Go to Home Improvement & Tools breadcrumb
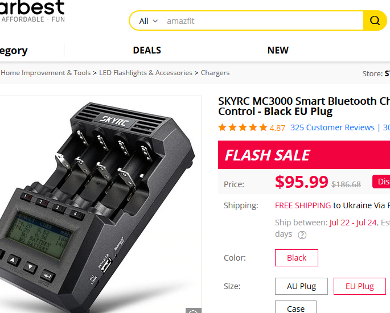This screenshot has height=313, width=390. (x=46, y=73)
